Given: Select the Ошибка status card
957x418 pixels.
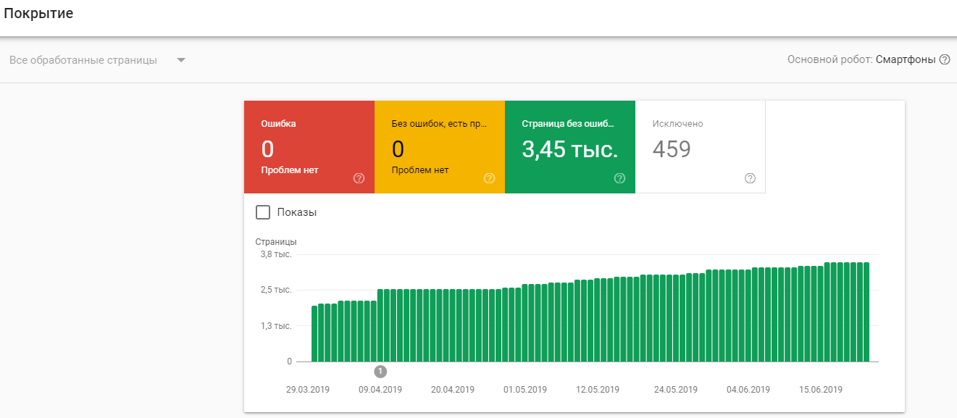Looking at the screenshot, I should tap(309, 147).
